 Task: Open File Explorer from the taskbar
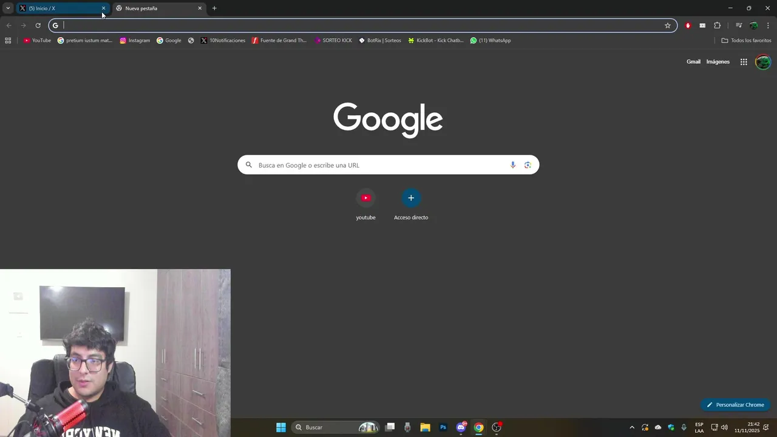425,427
